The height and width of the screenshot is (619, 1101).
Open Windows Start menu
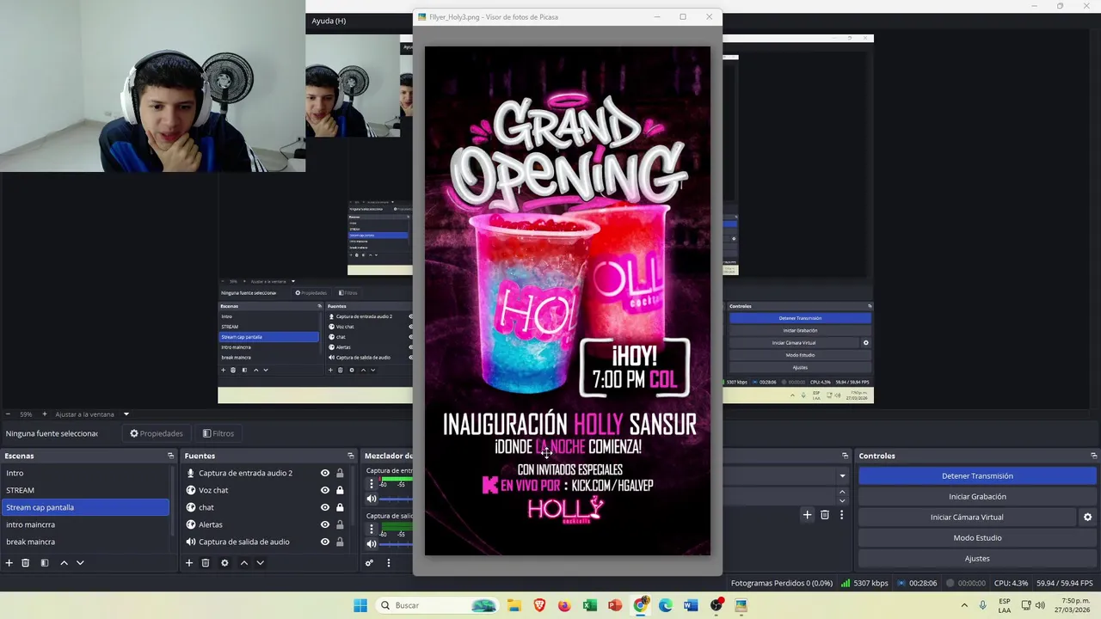(x=360, y=605)
